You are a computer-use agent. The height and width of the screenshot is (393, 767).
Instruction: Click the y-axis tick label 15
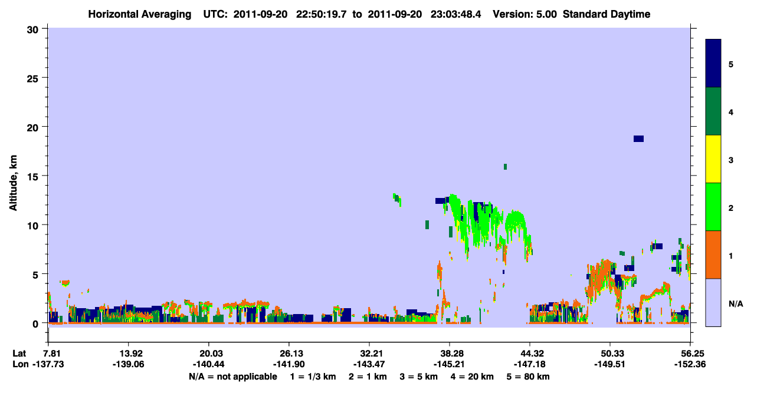[x=34, y=176]
